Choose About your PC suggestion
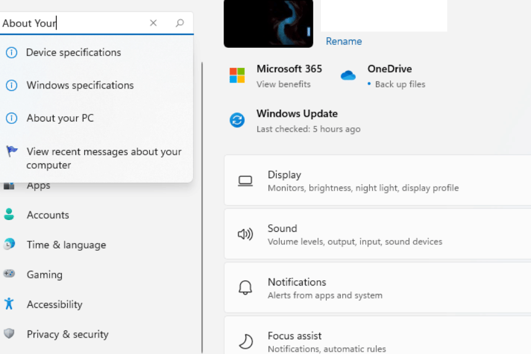Viewport: 531px width, 354px height. (60, 118)
